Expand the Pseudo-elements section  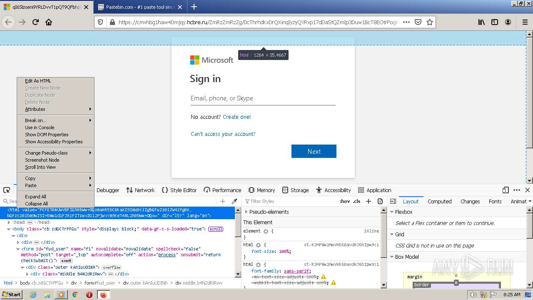(246, 212)
